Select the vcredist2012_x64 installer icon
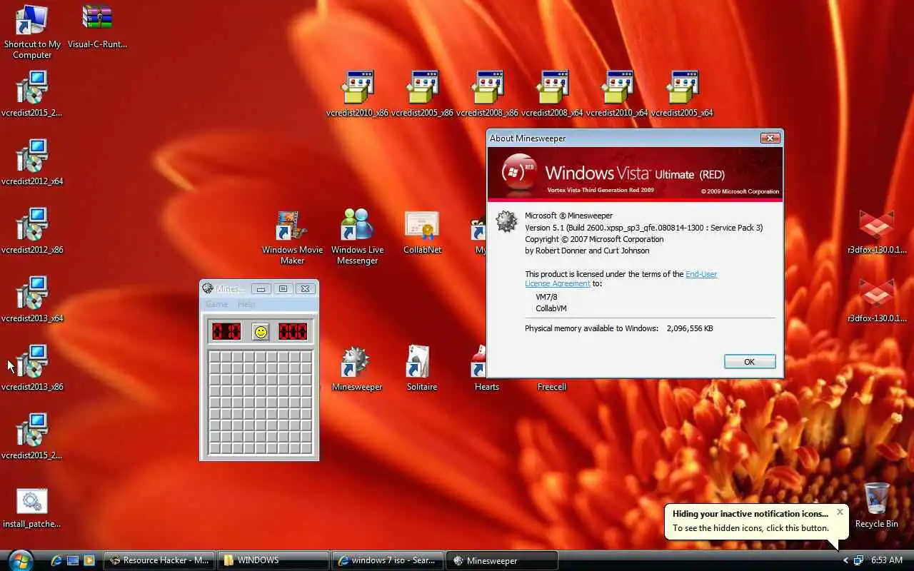The width and height of the screenshot is (914, 571). point(32,163)
